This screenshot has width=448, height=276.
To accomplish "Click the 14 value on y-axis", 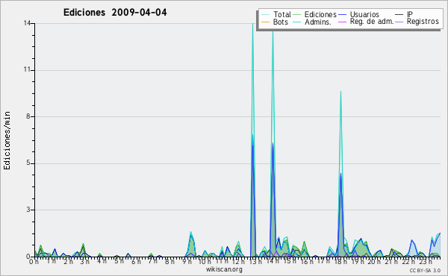I will tap(27, 23).
